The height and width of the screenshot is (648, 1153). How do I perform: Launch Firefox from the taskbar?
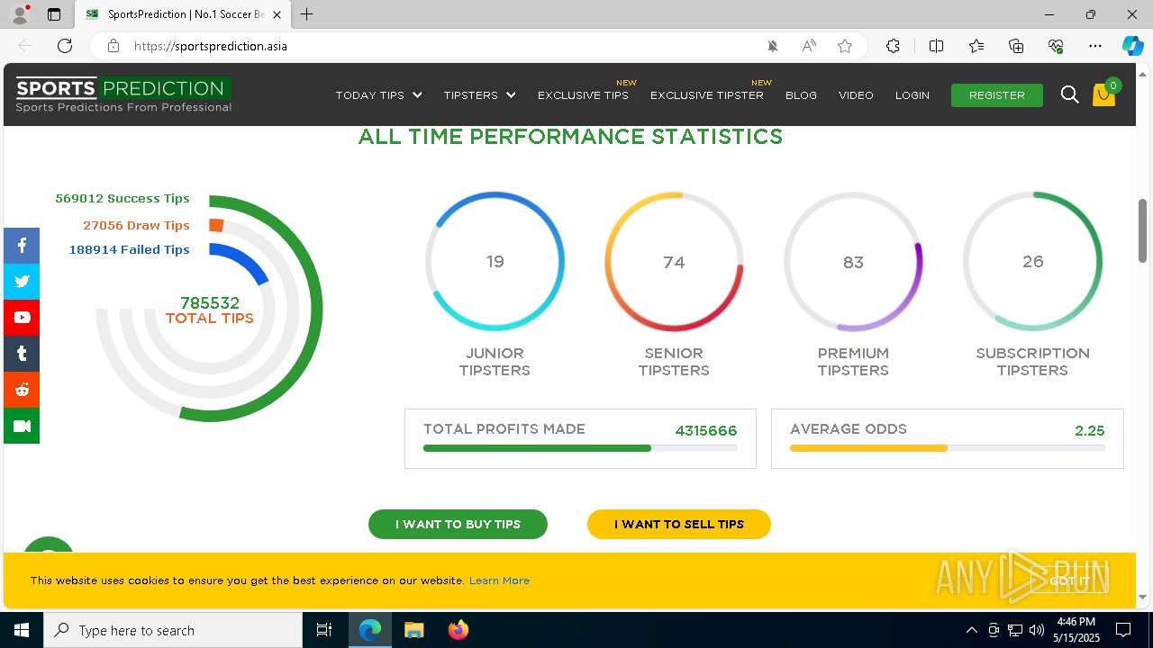(x=458, y=630)
